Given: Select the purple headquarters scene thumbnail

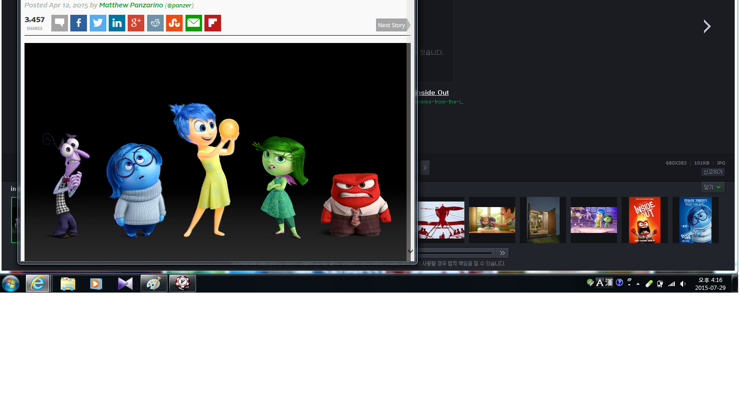Looking at the screenshot, I should pyautogui.click(x=594, y=220).
